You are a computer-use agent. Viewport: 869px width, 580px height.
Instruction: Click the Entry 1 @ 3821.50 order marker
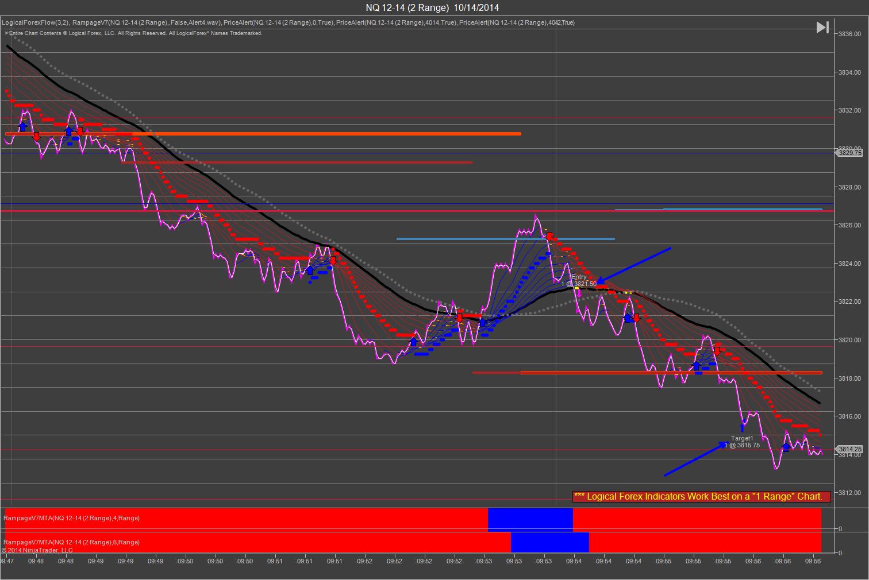579,280
